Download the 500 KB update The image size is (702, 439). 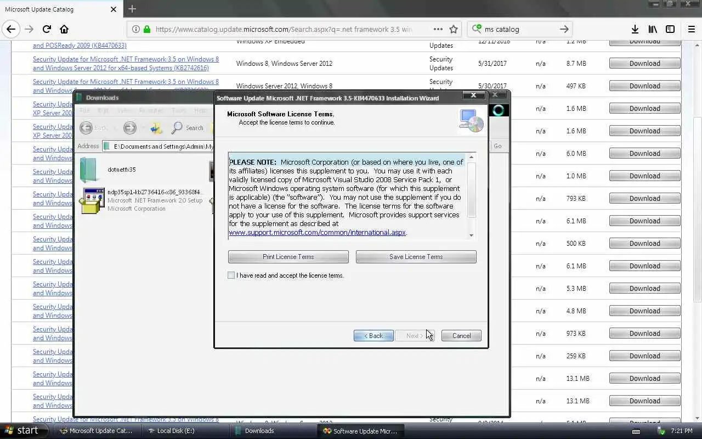(644, 244)
